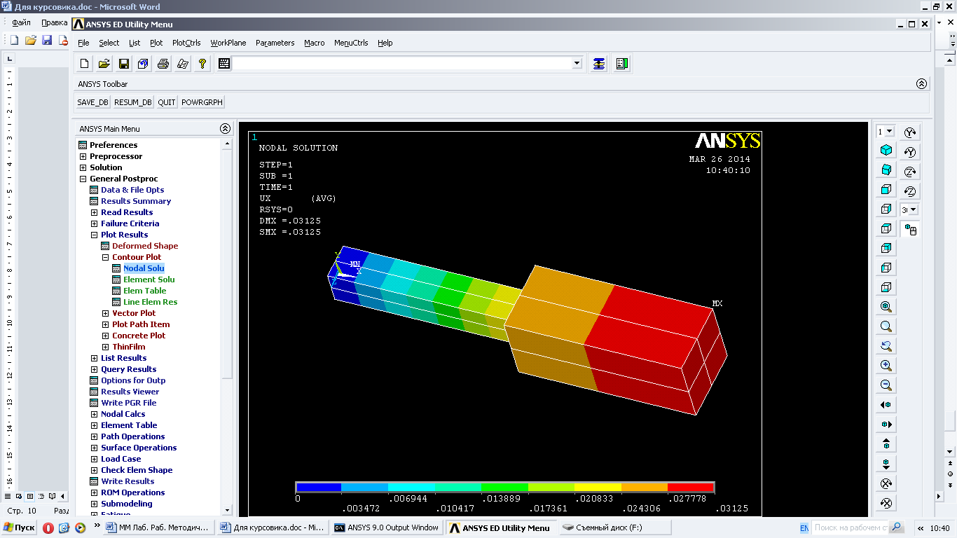Open the Pan-Zoom-Rotate dialog icon
957x538 pixels.
tap(144, 64)
